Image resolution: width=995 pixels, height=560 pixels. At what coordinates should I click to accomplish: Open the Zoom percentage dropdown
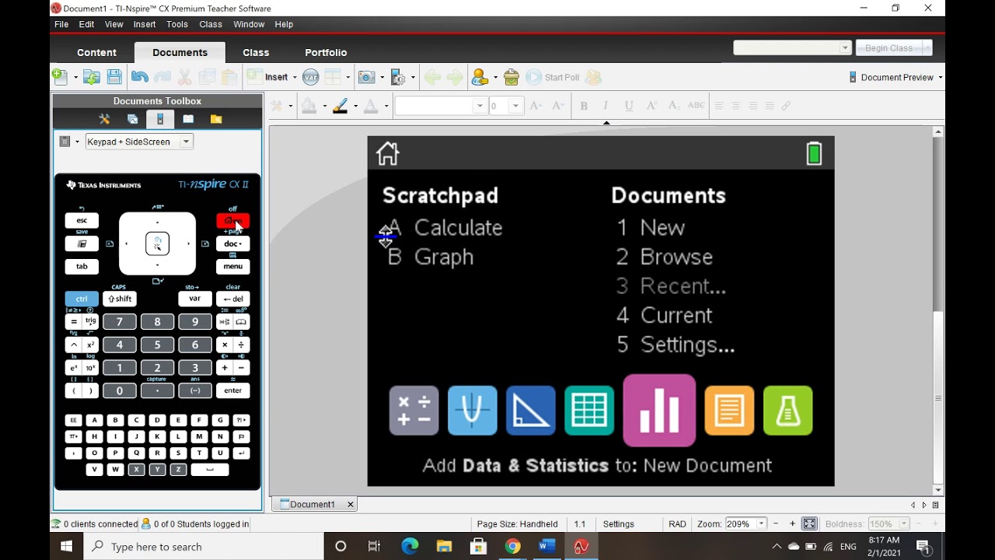tap(762, 524)
